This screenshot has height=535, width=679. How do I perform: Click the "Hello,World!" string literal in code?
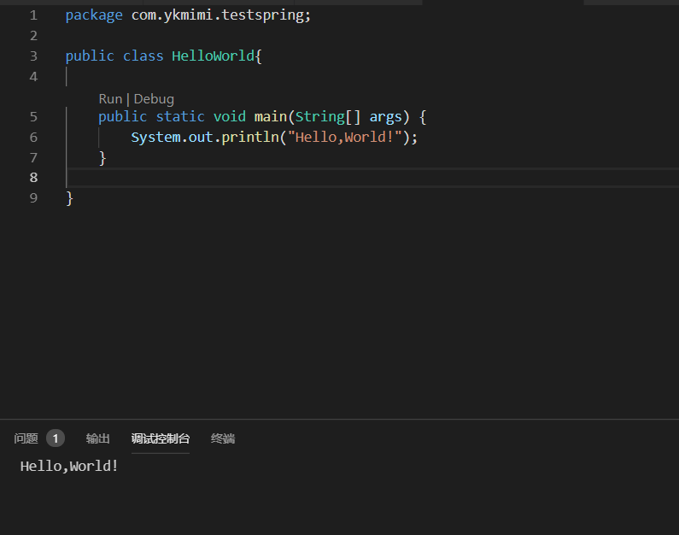(345, 138)
